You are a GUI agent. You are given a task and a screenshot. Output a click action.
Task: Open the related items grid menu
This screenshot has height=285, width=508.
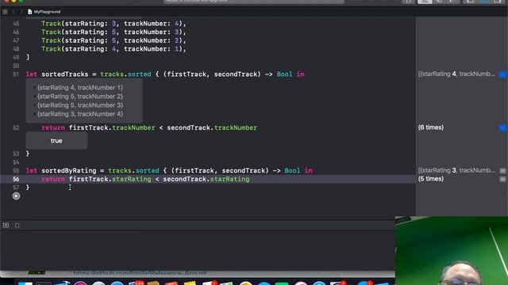point(5,12)
